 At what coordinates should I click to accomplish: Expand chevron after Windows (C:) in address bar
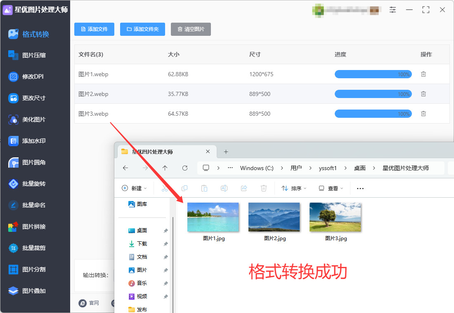tap(282, 168)
